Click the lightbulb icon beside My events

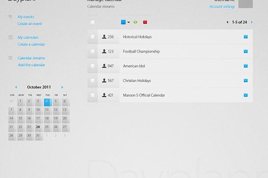point(10,17)
